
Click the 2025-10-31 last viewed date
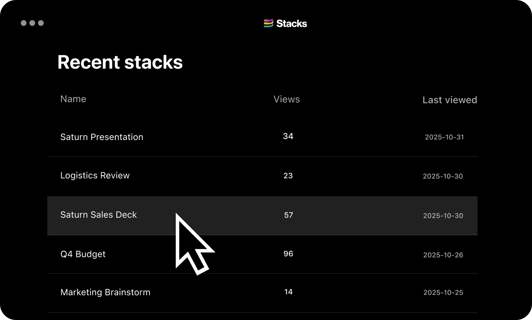[444, 137]
